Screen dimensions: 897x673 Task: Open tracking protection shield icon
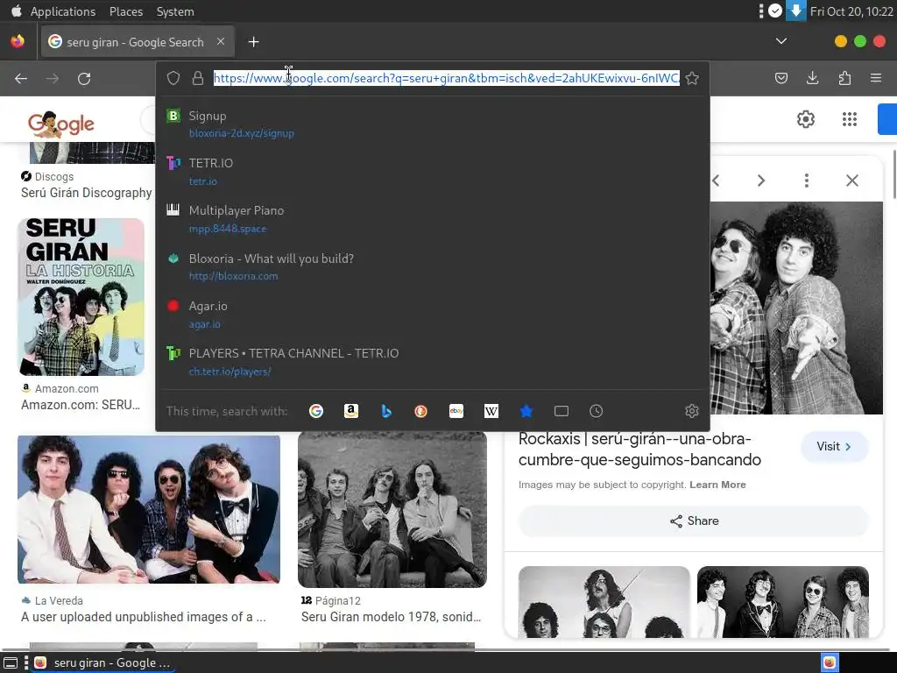[x=173, y=78]
